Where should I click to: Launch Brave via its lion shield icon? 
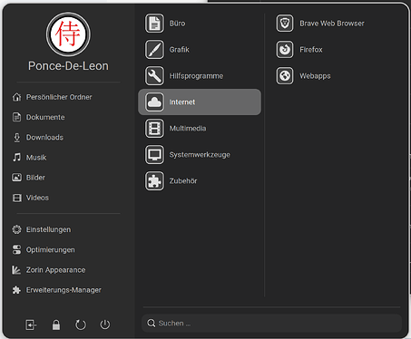(285, 24)
